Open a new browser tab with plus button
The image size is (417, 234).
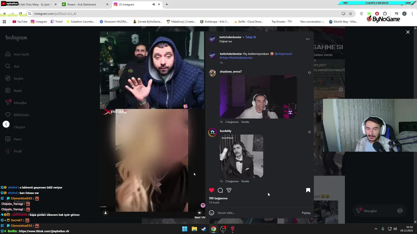pyautogui.click(x=167, y=5)
